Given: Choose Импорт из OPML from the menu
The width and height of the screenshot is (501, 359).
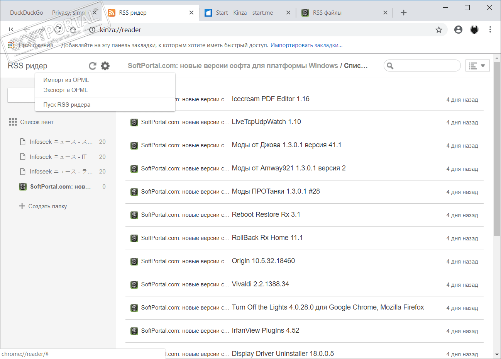Looking at the screenshot, I should (66, 80).
